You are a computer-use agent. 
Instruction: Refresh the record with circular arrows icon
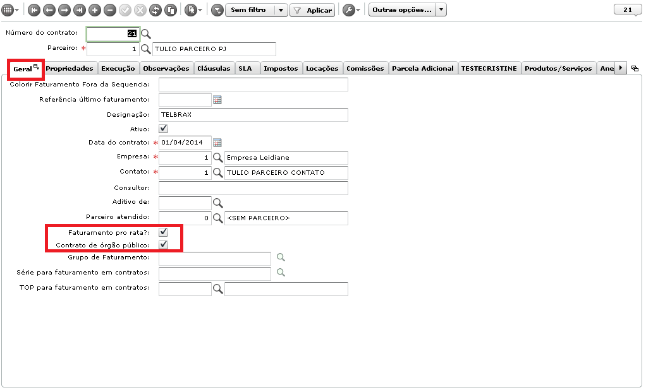(155, 10)
